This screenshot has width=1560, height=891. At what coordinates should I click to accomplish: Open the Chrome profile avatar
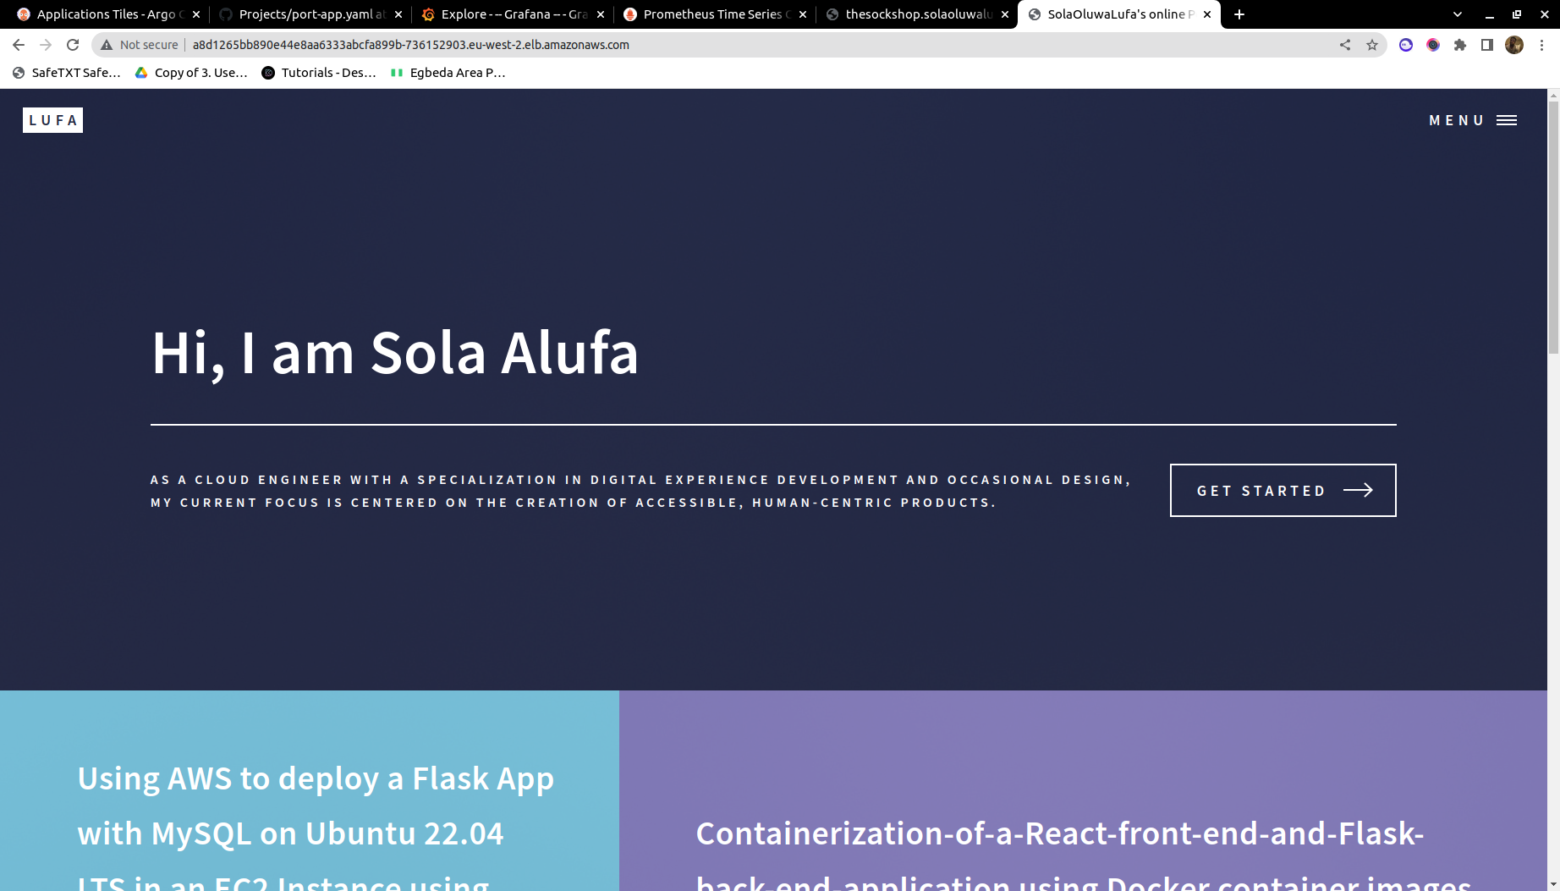(x=1514, y=45)
